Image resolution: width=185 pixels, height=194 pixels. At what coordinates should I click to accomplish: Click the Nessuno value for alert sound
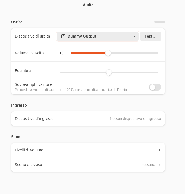[148, 165]
